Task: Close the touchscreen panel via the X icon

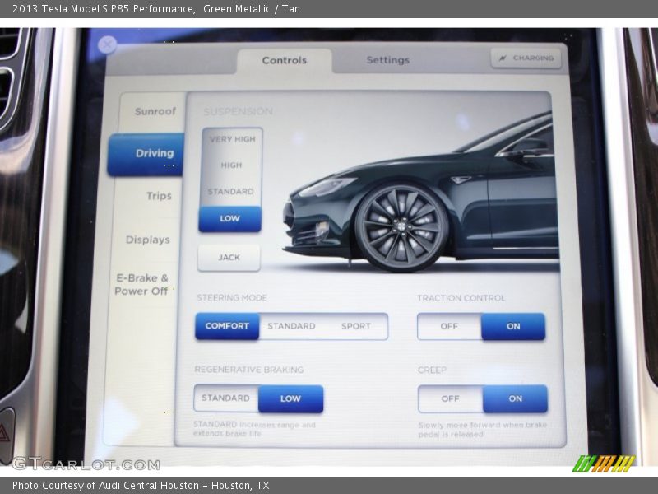Action: coord(105,44)
